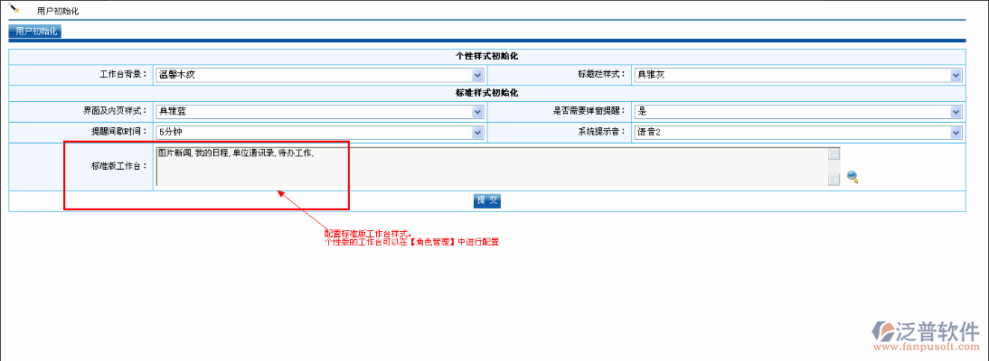Click the 提交 submit button

tap(487, 200)
